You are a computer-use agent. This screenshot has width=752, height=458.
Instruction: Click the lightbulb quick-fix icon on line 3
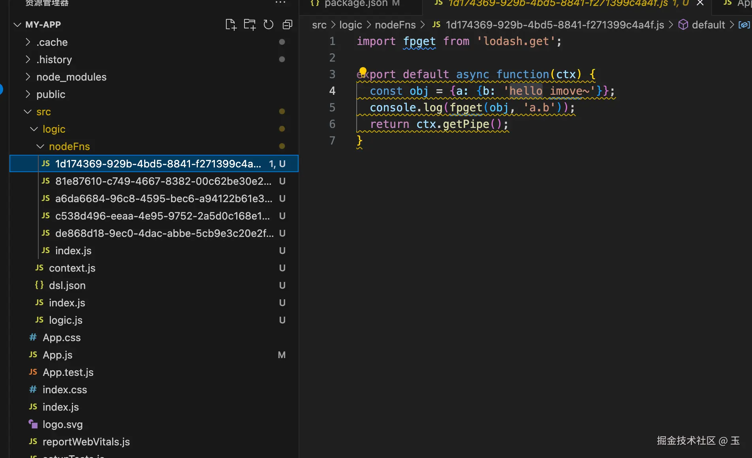point(363,71)
